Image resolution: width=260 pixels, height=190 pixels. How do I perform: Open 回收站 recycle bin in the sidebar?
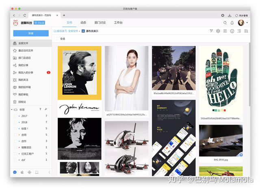23,101
